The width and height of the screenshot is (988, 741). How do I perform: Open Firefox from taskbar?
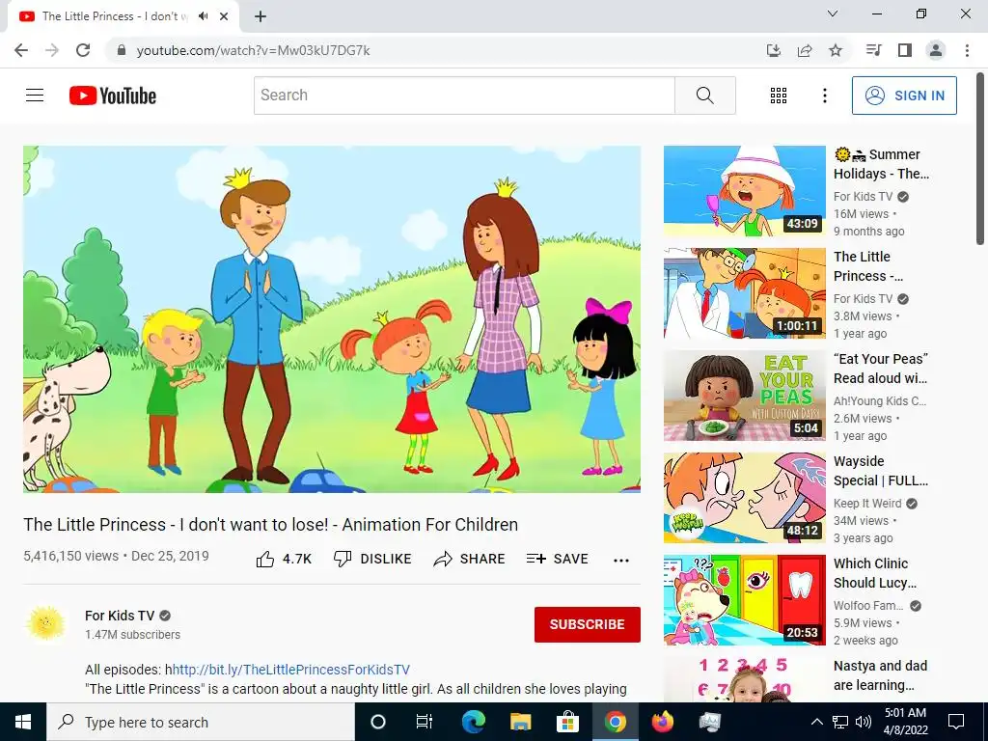click(662, 722)
